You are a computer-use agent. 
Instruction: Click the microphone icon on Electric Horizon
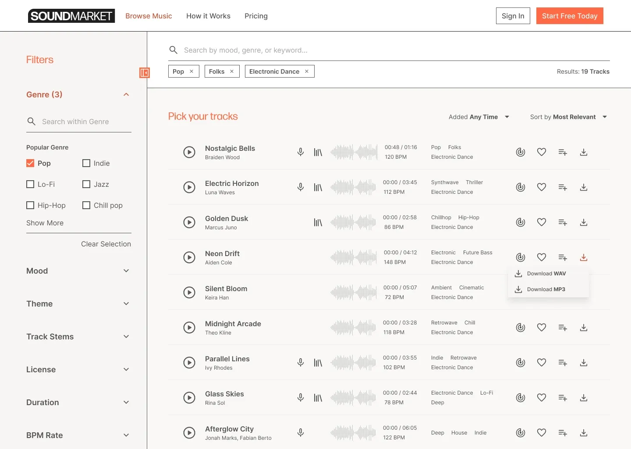(x=301, y=187)
